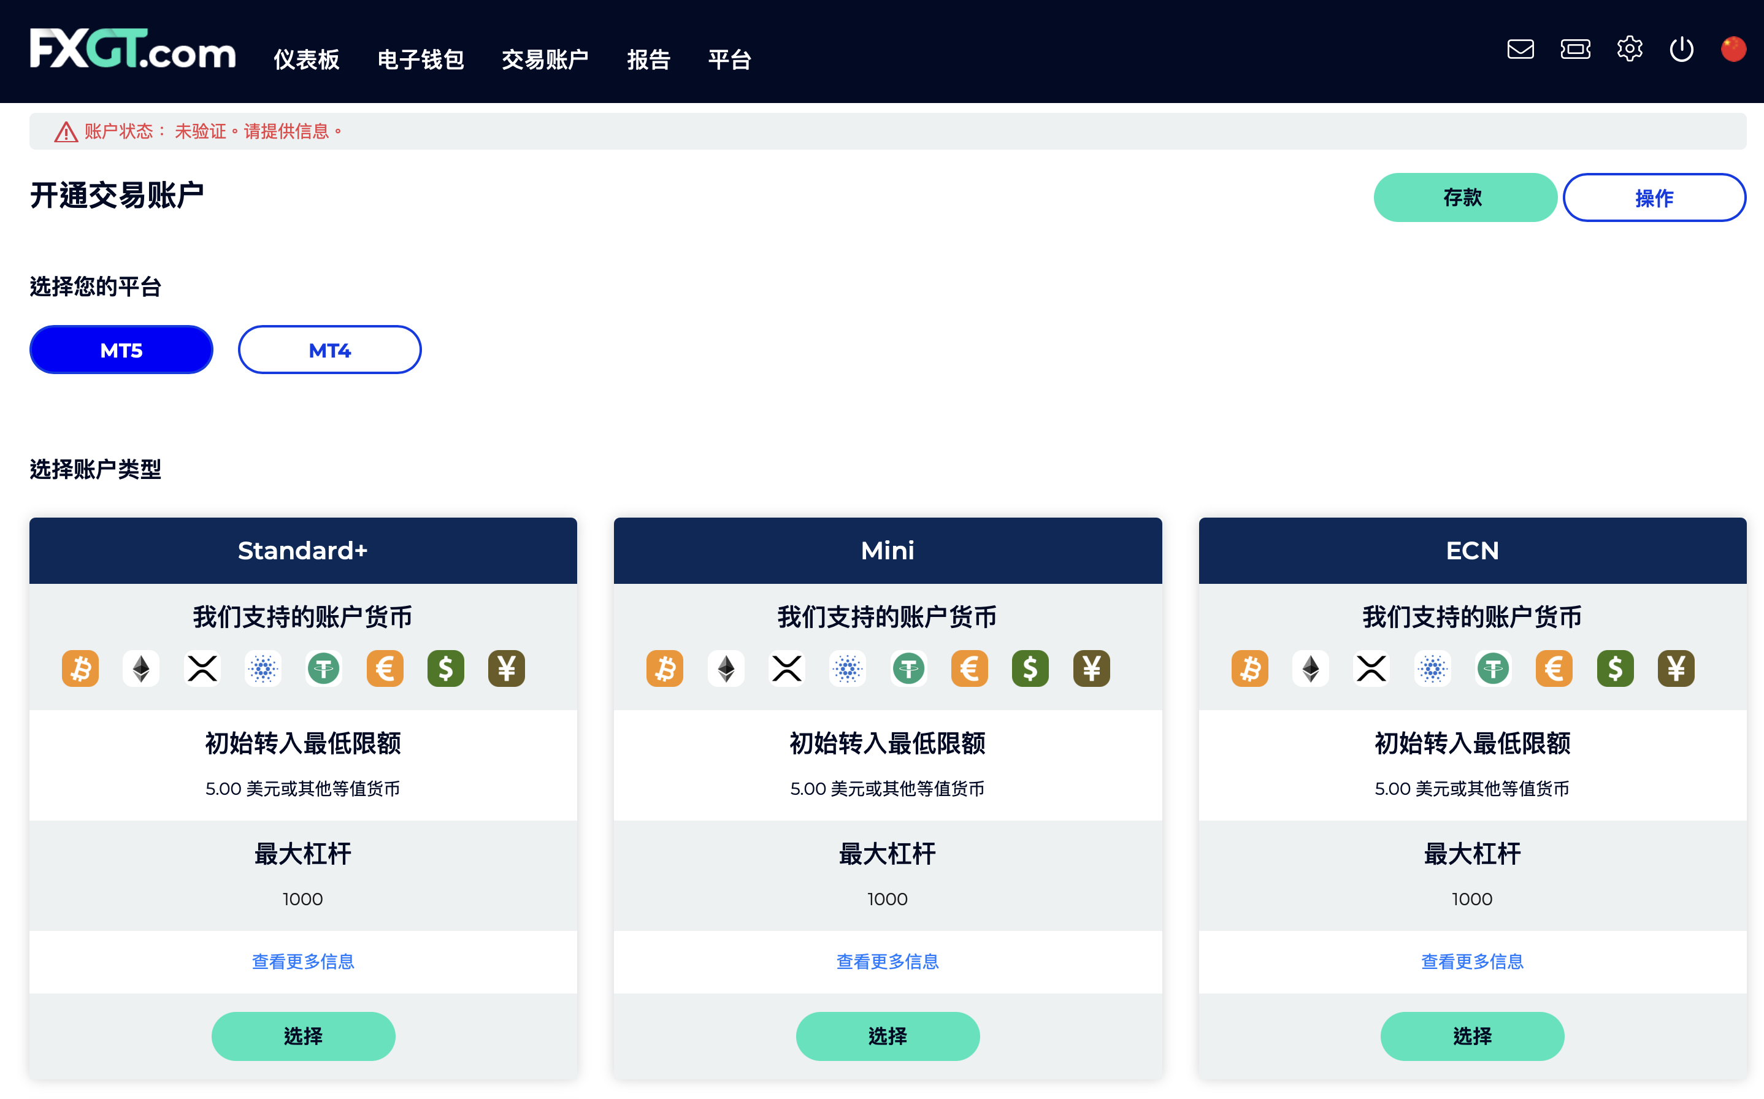1764x1099 pixels.
Task: Open settings gear icon
Action: [x=1629, y=50]
